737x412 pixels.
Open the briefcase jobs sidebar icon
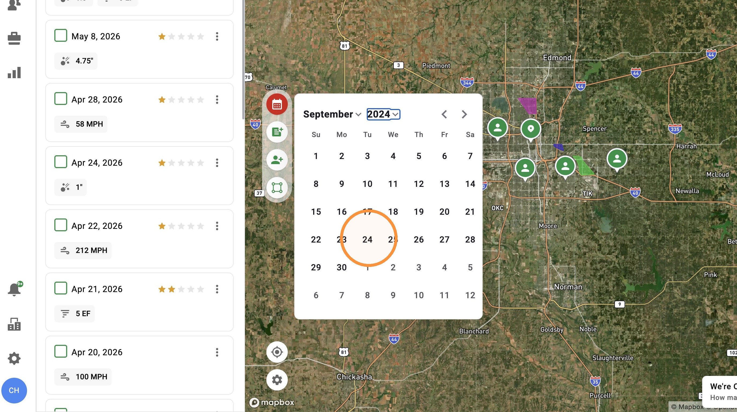coord(14,38)
